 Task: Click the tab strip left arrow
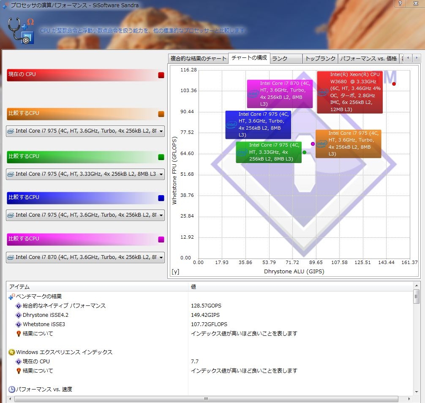point(408,58)
